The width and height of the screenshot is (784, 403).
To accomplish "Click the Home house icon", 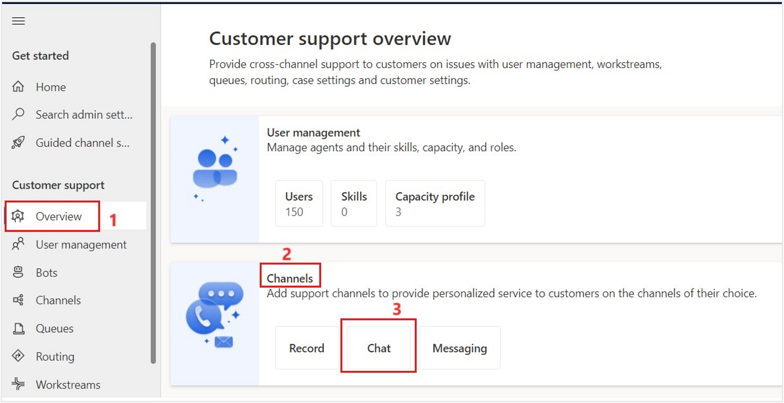I will point(18,86).
